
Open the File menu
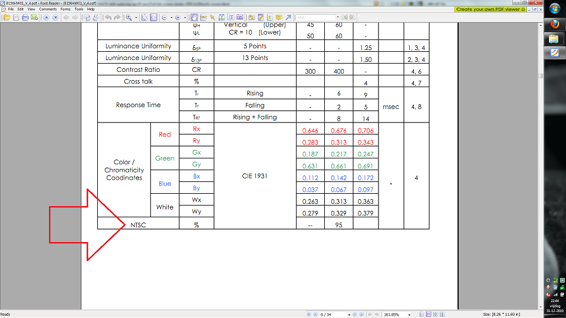pos(11,9)
